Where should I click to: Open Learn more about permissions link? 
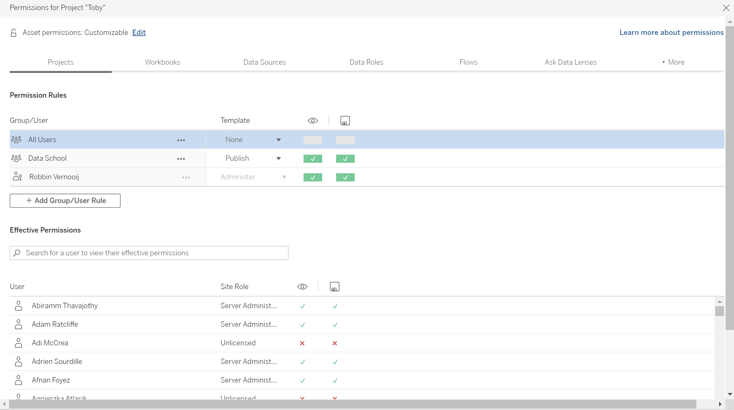[x=672, y=32]
